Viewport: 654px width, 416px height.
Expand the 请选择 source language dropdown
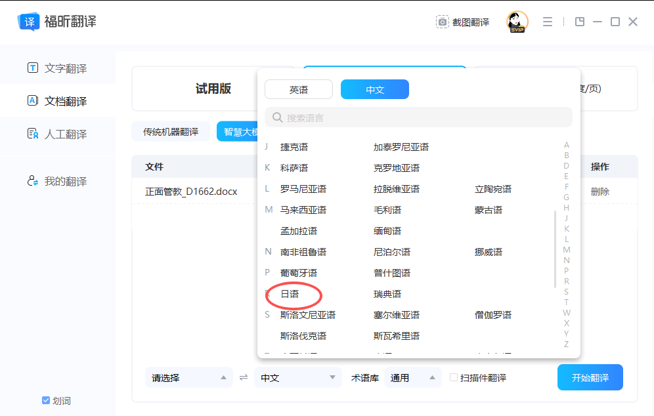click(x=189, y=377)
